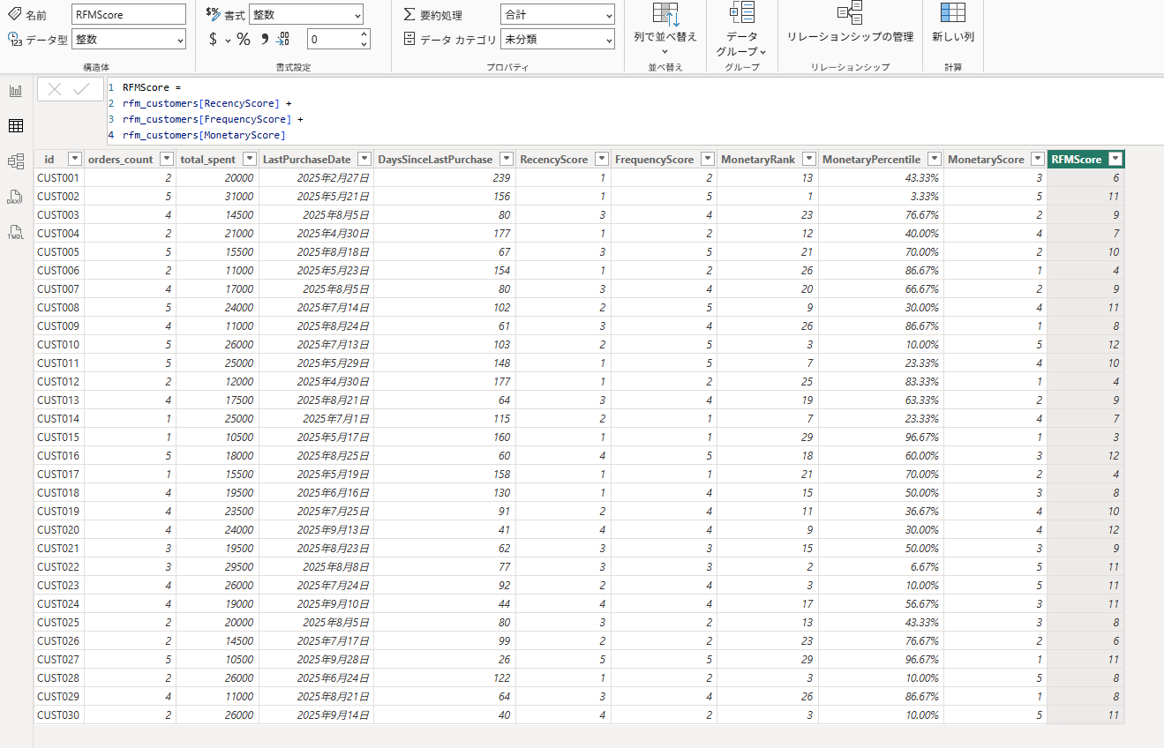Commit the formula with the checkmark

coord(82,89)
